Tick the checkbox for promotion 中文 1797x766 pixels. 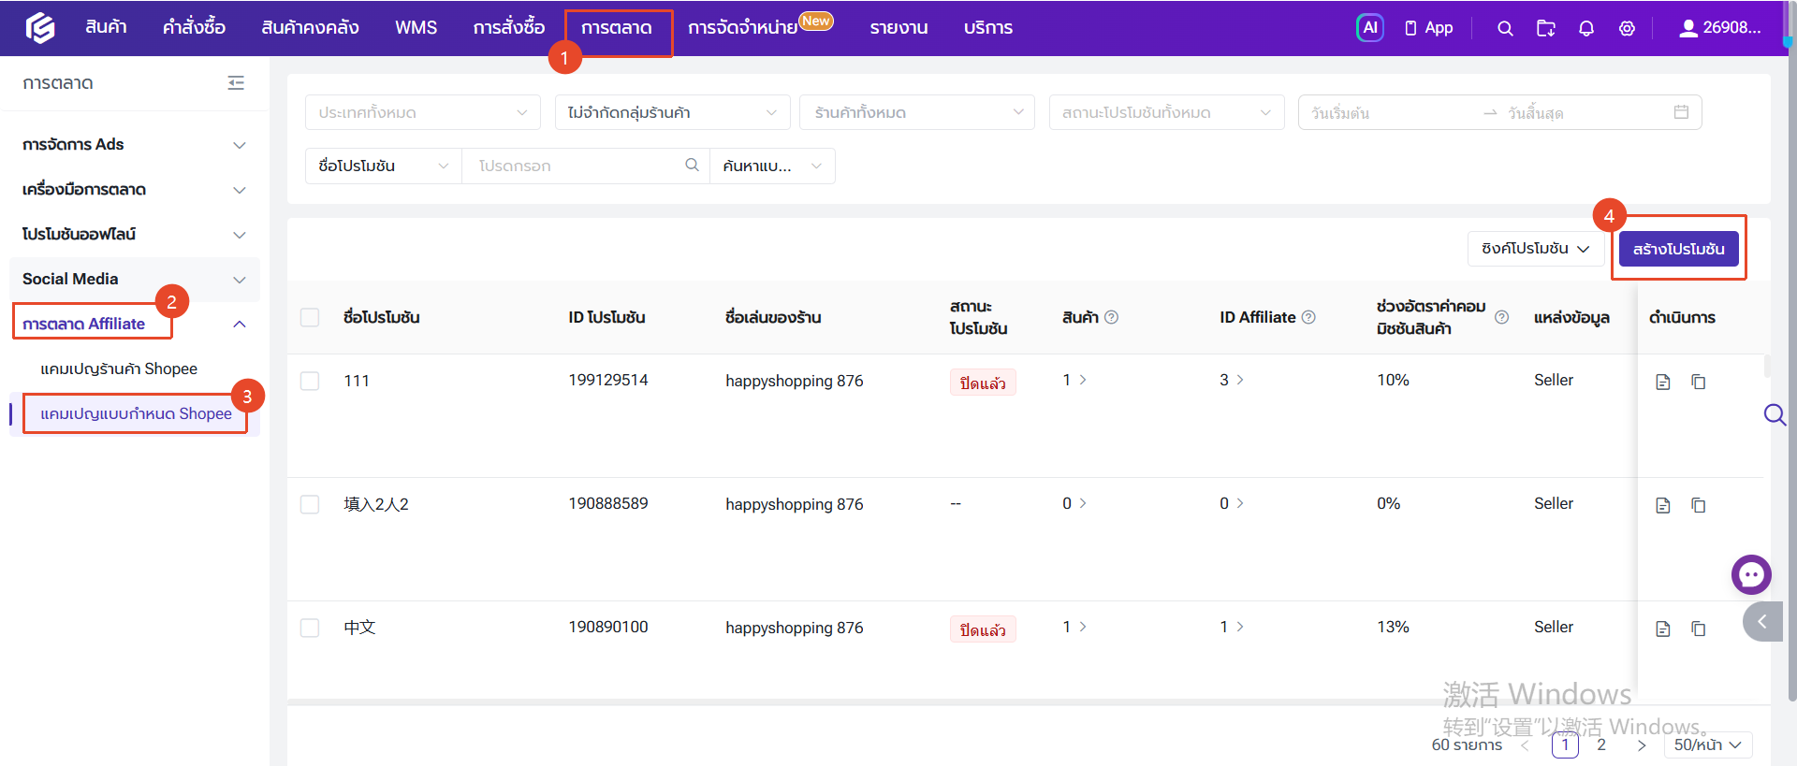point(310,628)
